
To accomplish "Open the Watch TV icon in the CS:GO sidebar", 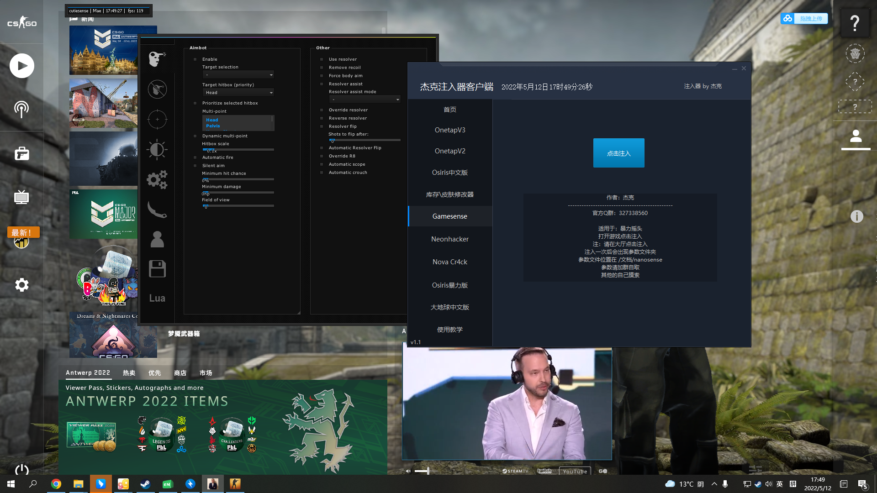I will coord(21,197).
